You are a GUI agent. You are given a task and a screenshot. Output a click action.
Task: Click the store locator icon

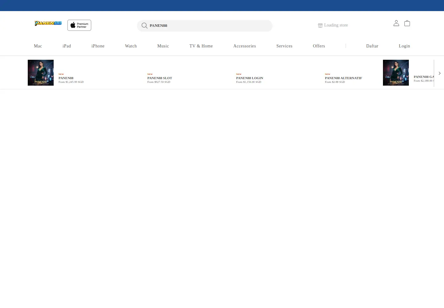tap(320, 25)
